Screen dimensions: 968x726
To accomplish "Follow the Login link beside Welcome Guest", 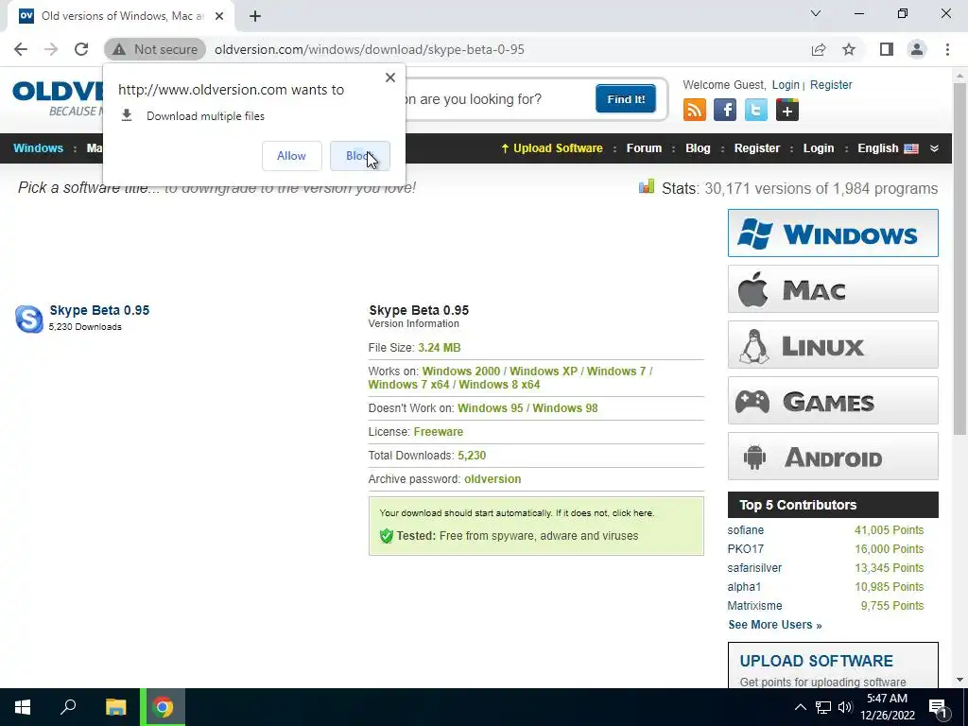I will [786, 85].
